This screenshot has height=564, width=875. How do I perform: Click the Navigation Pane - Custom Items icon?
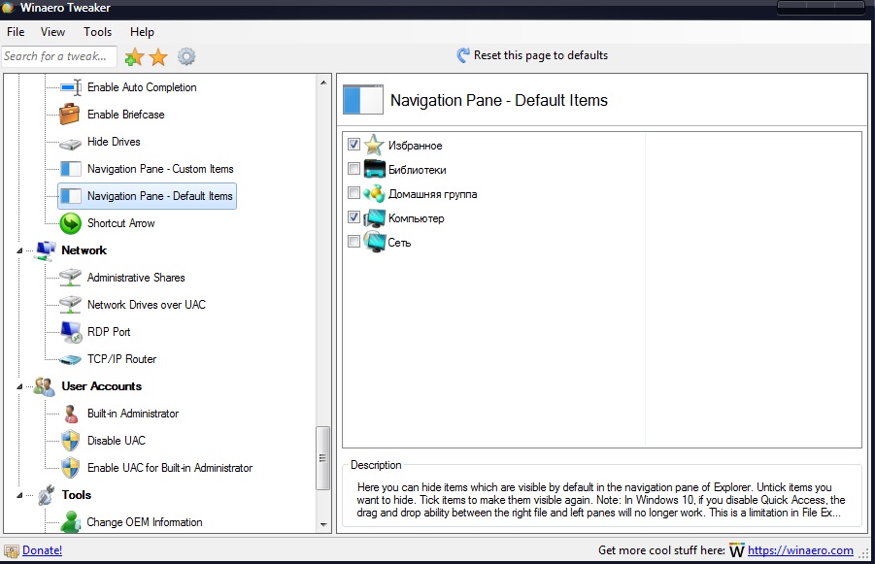[71, 169]
